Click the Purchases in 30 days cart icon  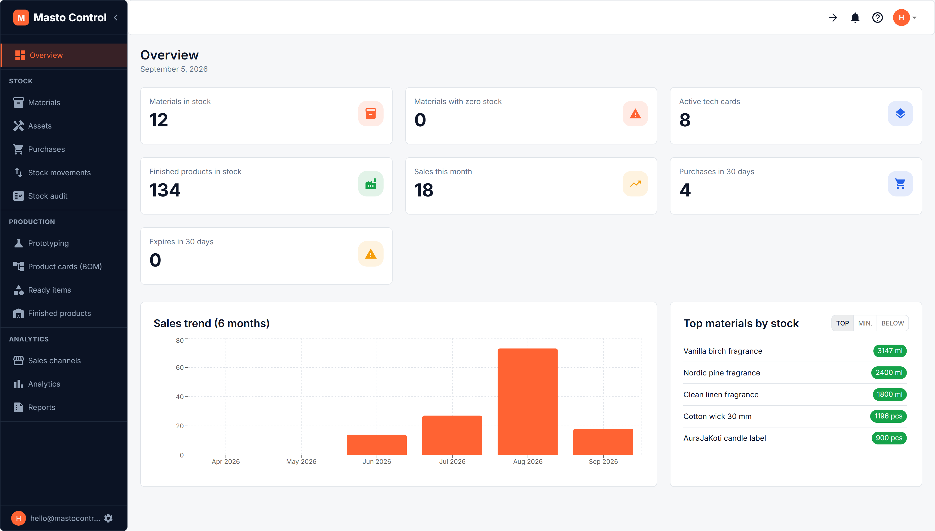point(900,184)
